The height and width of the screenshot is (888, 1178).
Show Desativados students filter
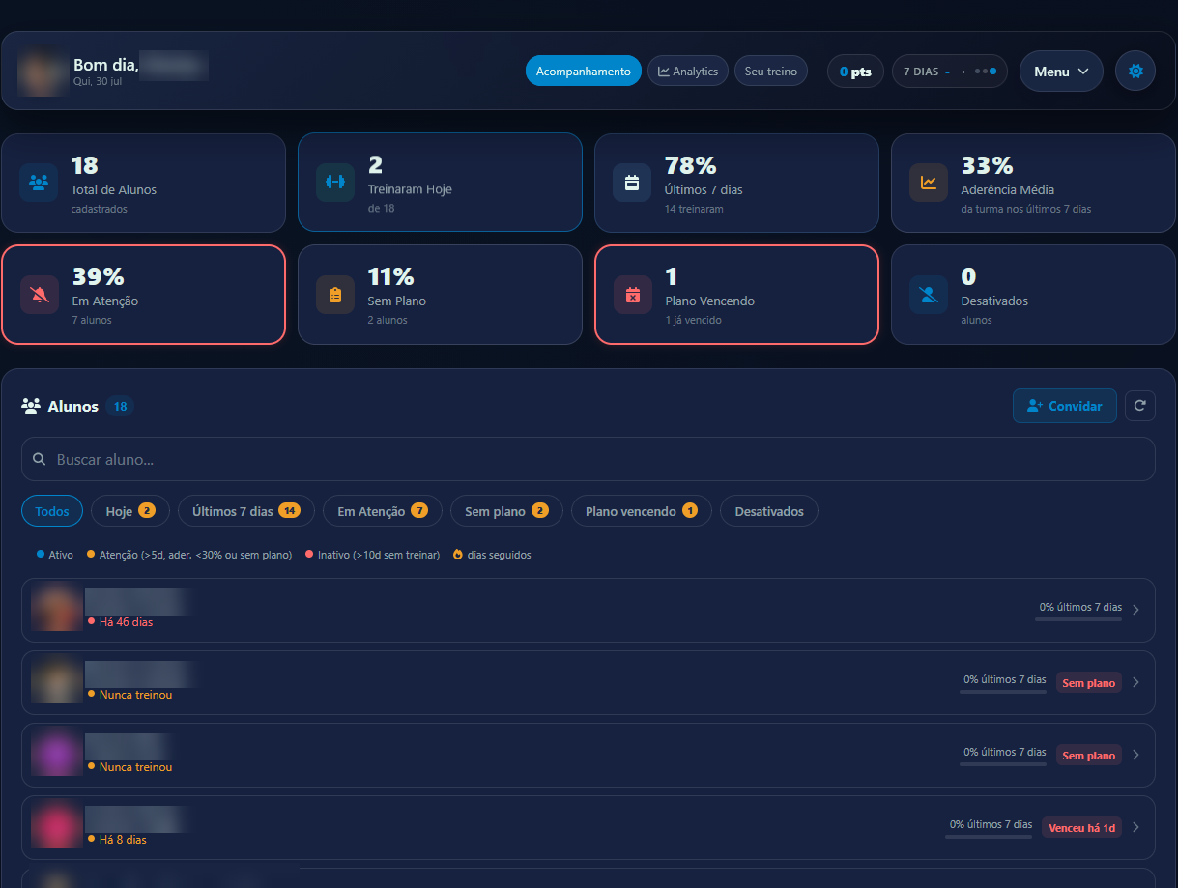point(769,511)
